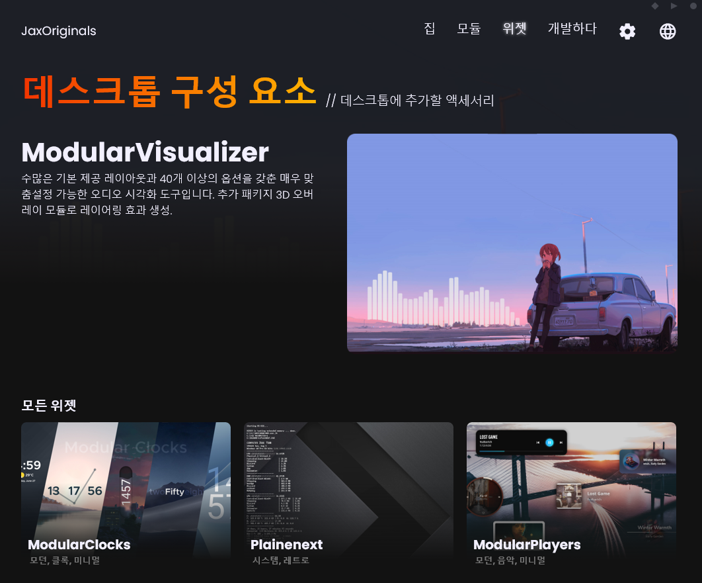Click the tags text '모던, 클록, 미니멀'
The image size is (702, 583).
[x=65, y=561]
